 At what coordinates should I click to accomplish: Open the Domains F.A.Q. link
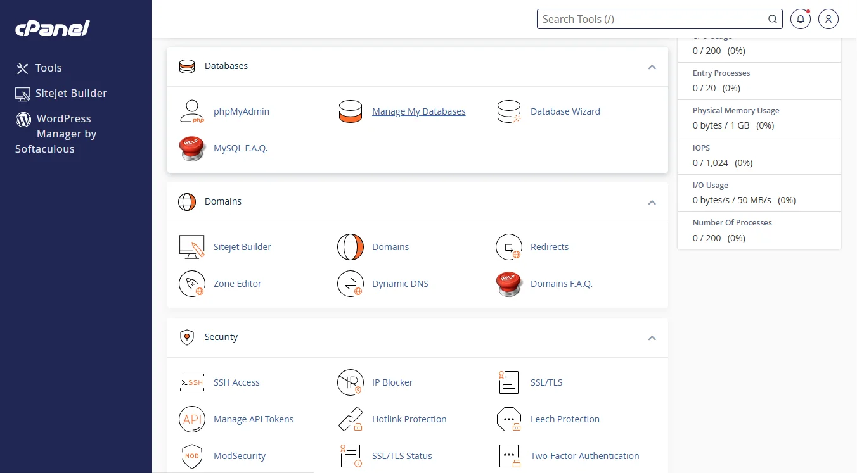(562, 284)
